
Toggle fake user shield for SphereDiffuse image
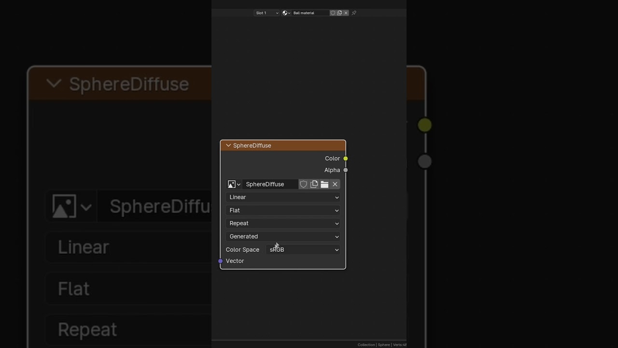coord(303,184)
